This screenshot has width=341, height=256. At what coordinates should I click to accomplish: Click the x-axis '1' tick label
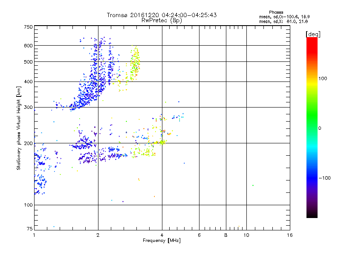point(34,235)
